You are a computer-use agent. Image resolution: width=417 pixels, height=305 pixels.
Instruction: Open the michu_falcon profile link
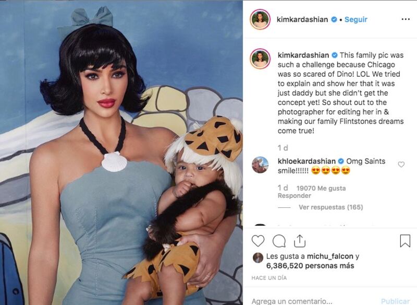click(x=330, y=256)
